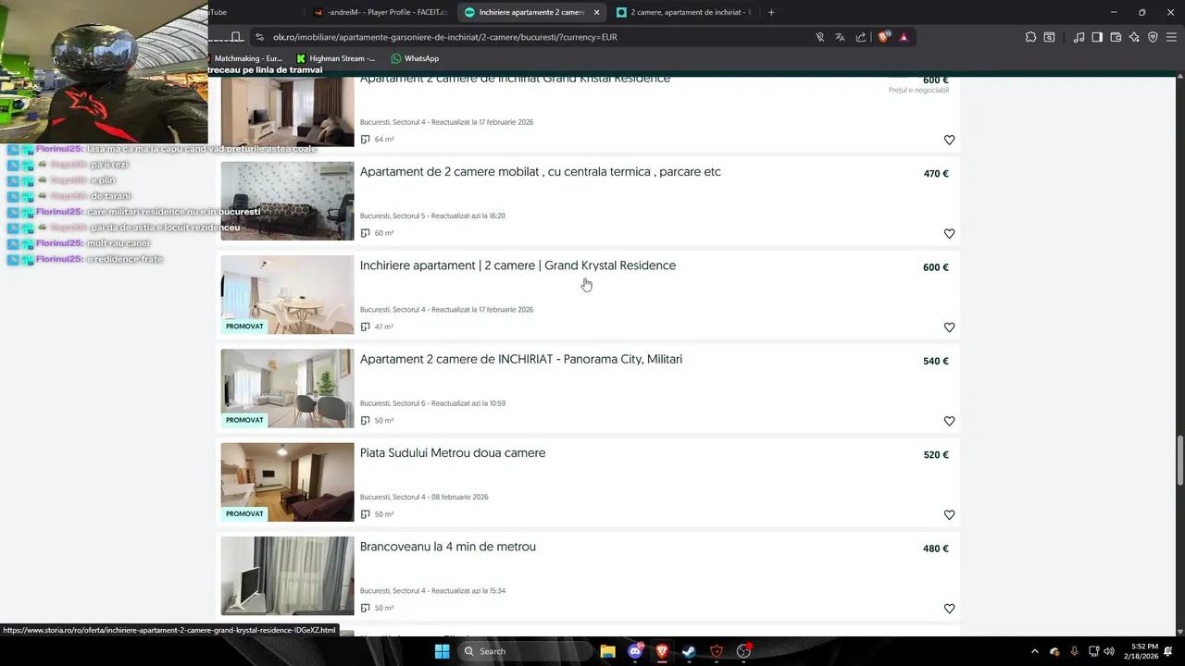Open a new browser tab
The width and height of the screenshot is (1185, 666).
(771, 12)
